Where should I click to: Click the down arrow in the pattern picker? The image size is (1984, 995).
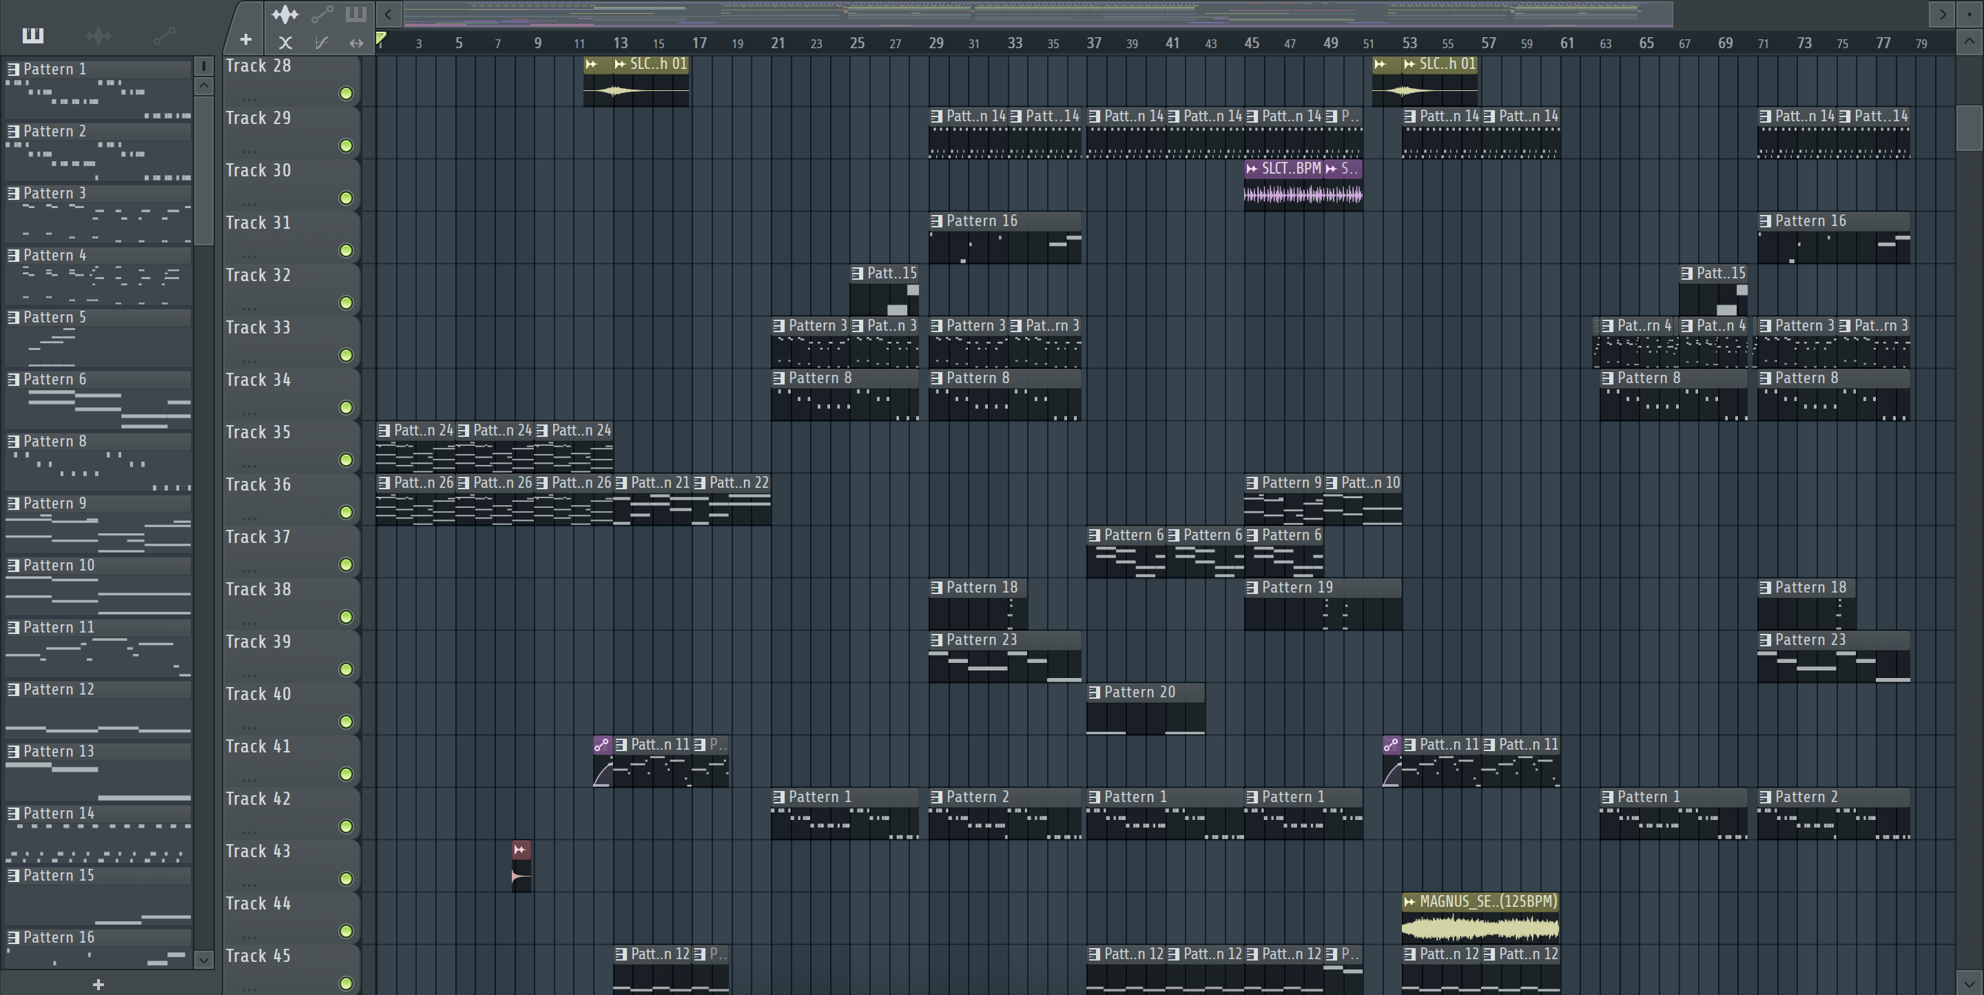pos(203,960)
